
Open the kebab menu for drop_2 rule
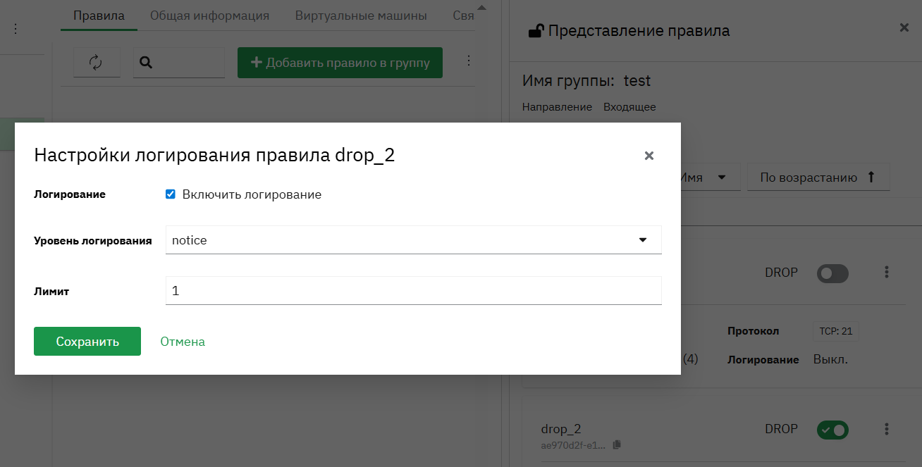887,429
